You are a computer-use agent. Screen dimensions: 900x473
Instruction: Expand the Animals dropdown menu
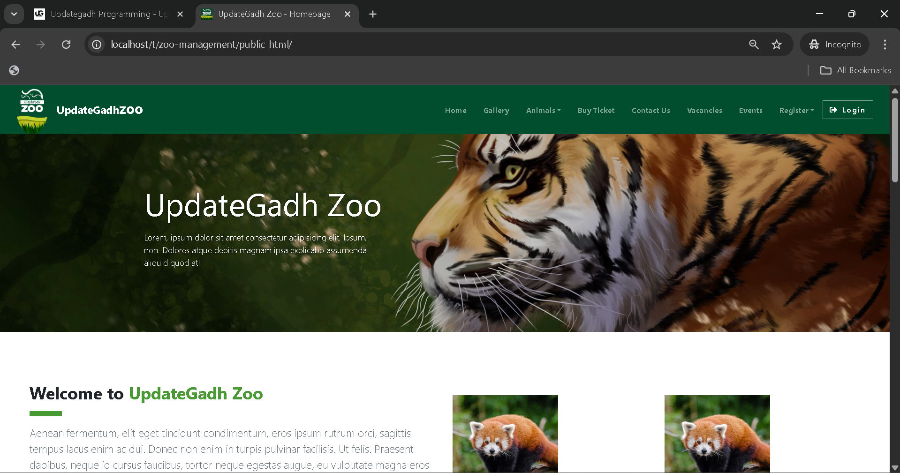[x=543, y=111]
